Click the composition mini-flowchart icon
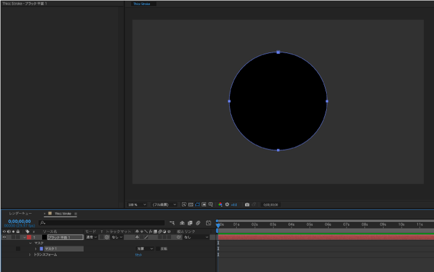 coord(172,223)
